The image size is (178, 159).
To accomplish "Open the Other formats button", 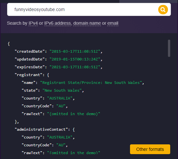I will click(x=150, y=149).
